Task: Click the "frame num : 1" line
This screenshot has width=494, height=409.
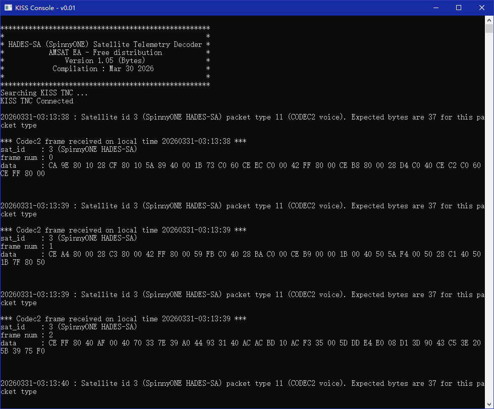Action: coord(27,246)
